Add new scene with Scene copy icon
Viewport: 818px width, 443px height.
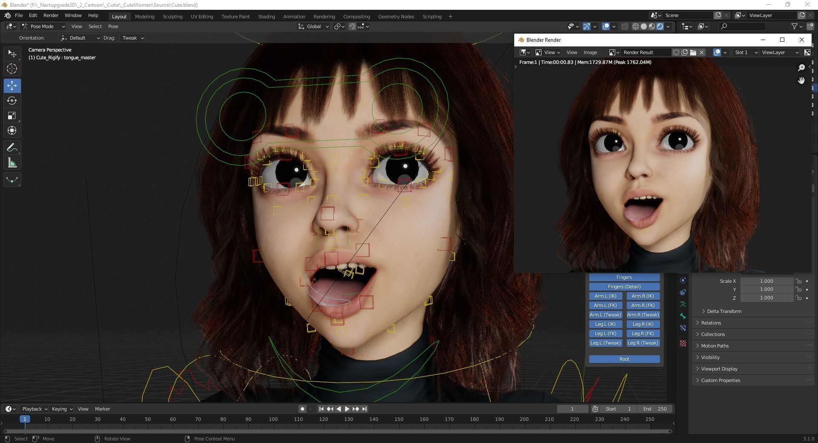718,15
